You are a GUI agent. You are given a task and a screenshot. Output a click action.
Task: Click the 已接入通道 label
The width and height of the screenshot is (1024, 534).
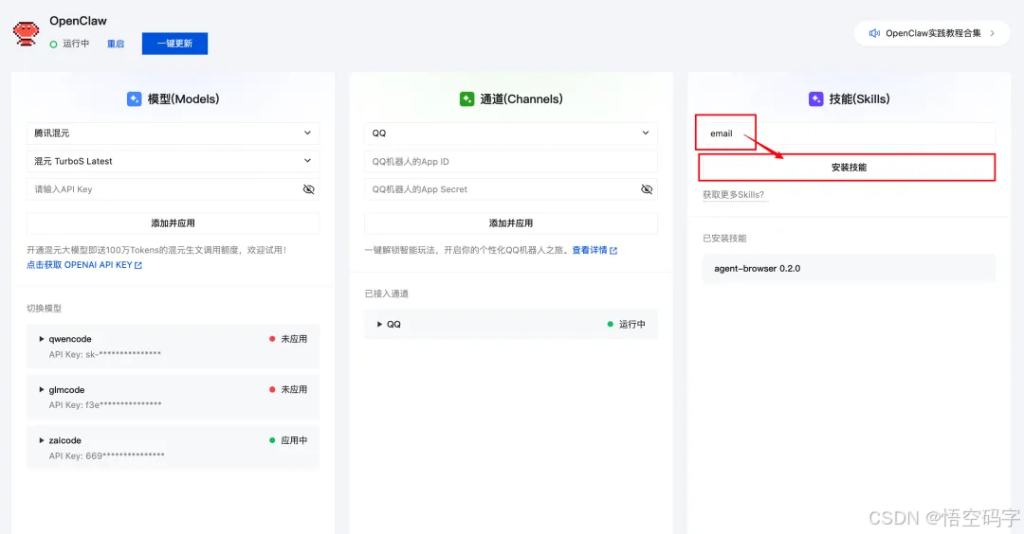pyautogui.click(x=387, y=294)
